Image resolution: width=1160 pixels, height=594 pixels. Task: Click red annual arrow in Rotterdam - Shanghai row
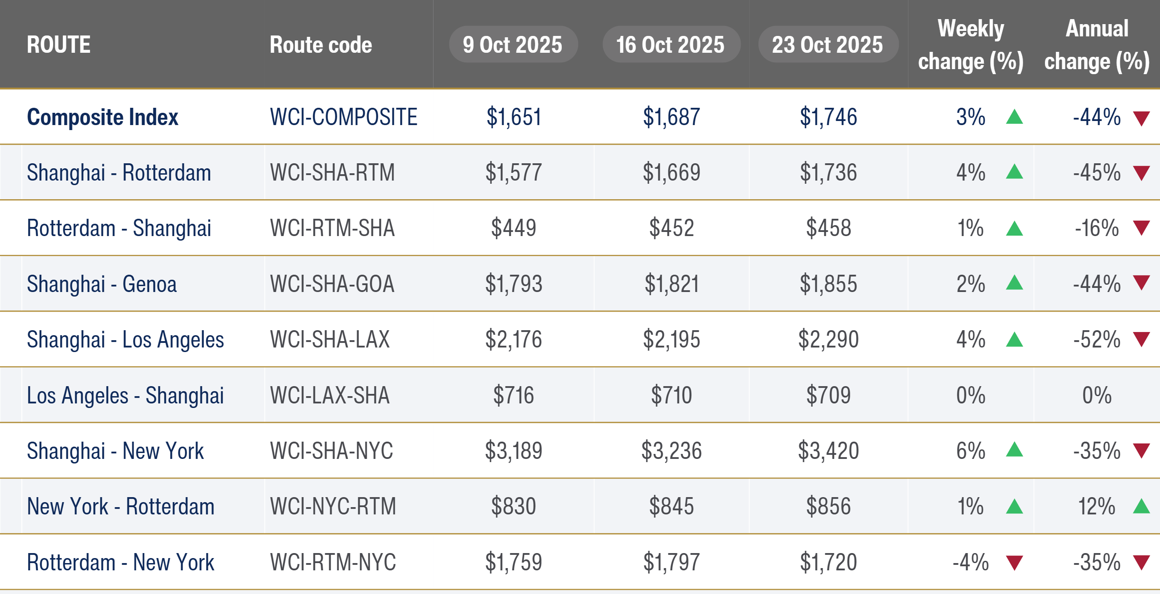tap(1141, 228)
